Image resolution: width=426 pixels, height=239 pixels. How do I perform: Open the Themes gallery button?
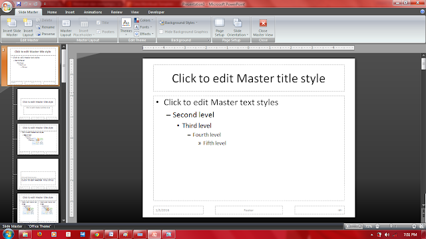[126, 27]
